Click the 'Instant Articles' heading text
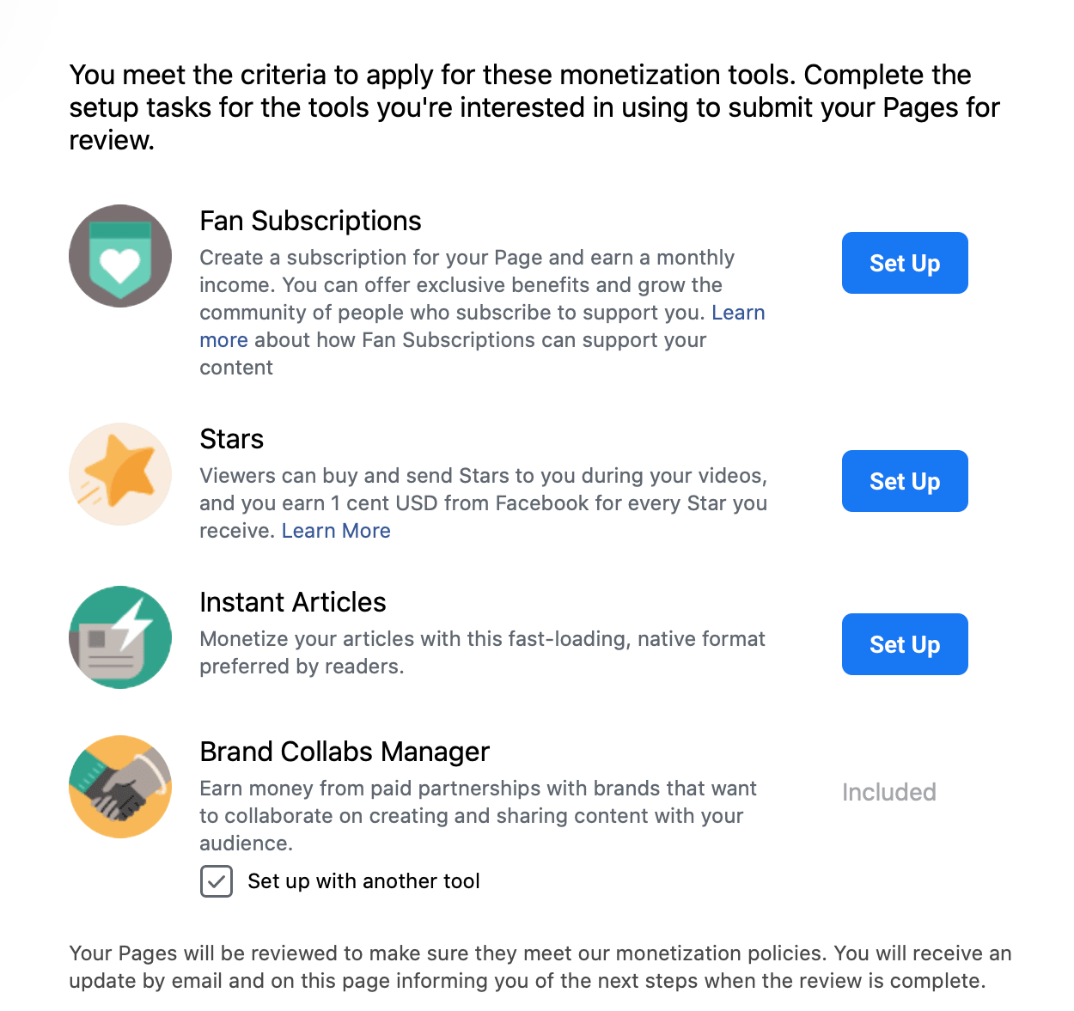This screenshot has width=1074, height=1011. (x=293, y=602)
